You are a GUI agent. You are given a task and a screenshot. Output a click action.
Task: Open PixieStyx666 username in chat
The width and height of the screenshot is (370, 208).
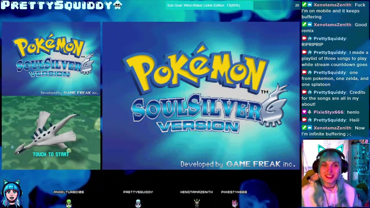(x=328, y=112)
